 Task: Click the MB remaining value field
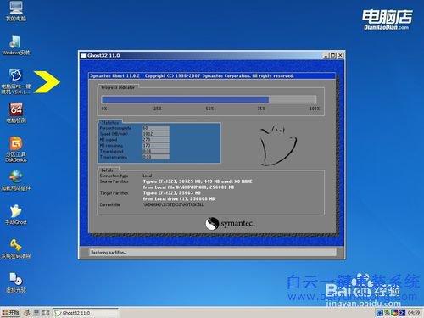point(156,145)
